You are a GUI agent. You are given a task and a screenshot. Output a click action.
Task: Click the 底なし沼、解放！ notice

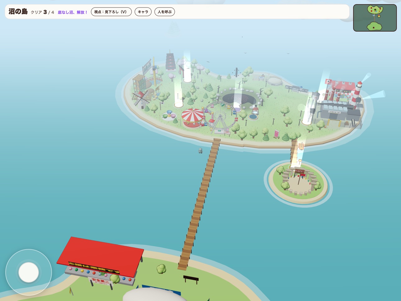pyautogui.click(x=73, y=12)
